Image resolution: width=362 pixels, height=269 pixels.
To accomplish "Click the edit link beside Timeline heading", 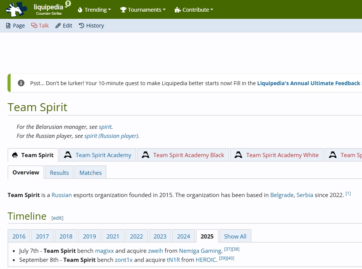I will [x=57, y=218].
